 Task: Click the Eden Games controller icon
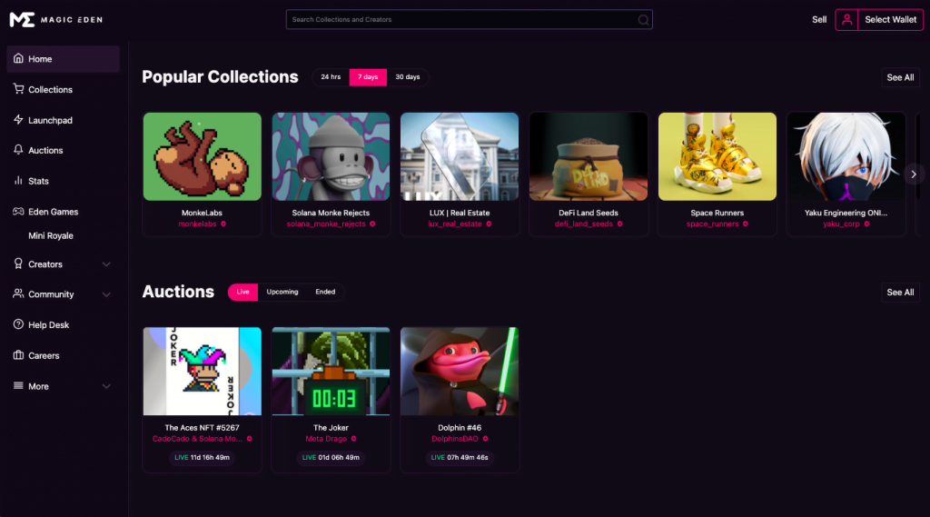[18, 212]
